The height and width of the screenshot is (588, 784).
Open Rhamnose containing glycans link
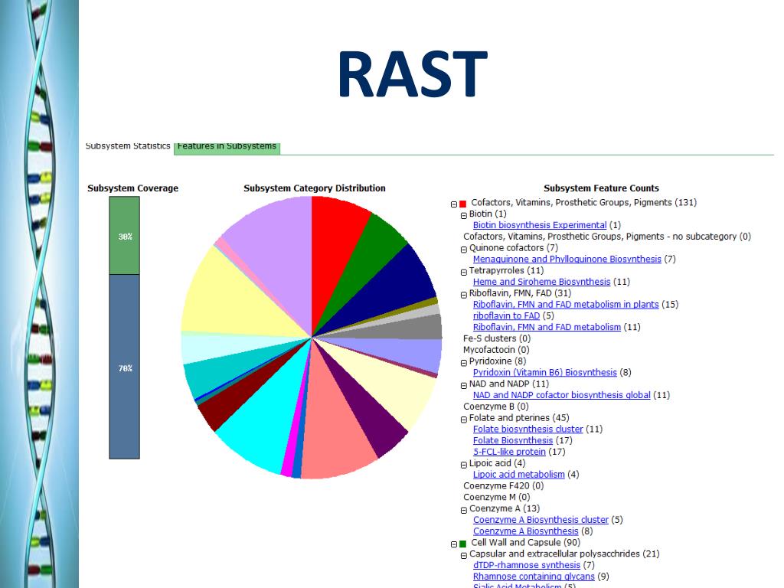point(534,577)
